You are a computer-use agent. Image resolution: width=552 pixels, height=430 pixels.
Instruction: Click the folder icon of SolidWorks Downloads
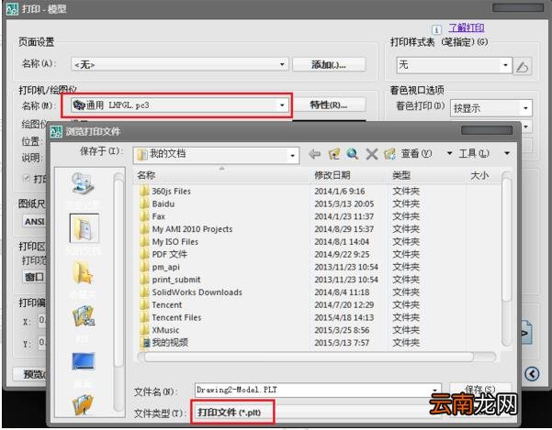tap(144, 292)
